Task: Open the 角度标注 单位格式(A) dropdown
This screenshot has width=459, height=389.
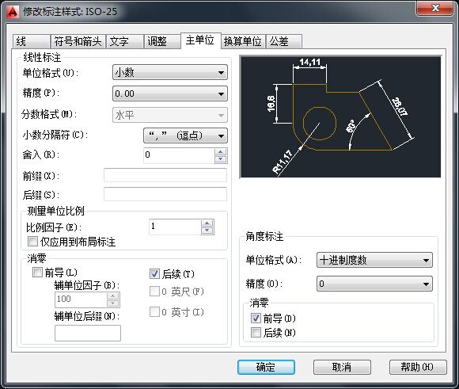Action: [x=374, y=260]
